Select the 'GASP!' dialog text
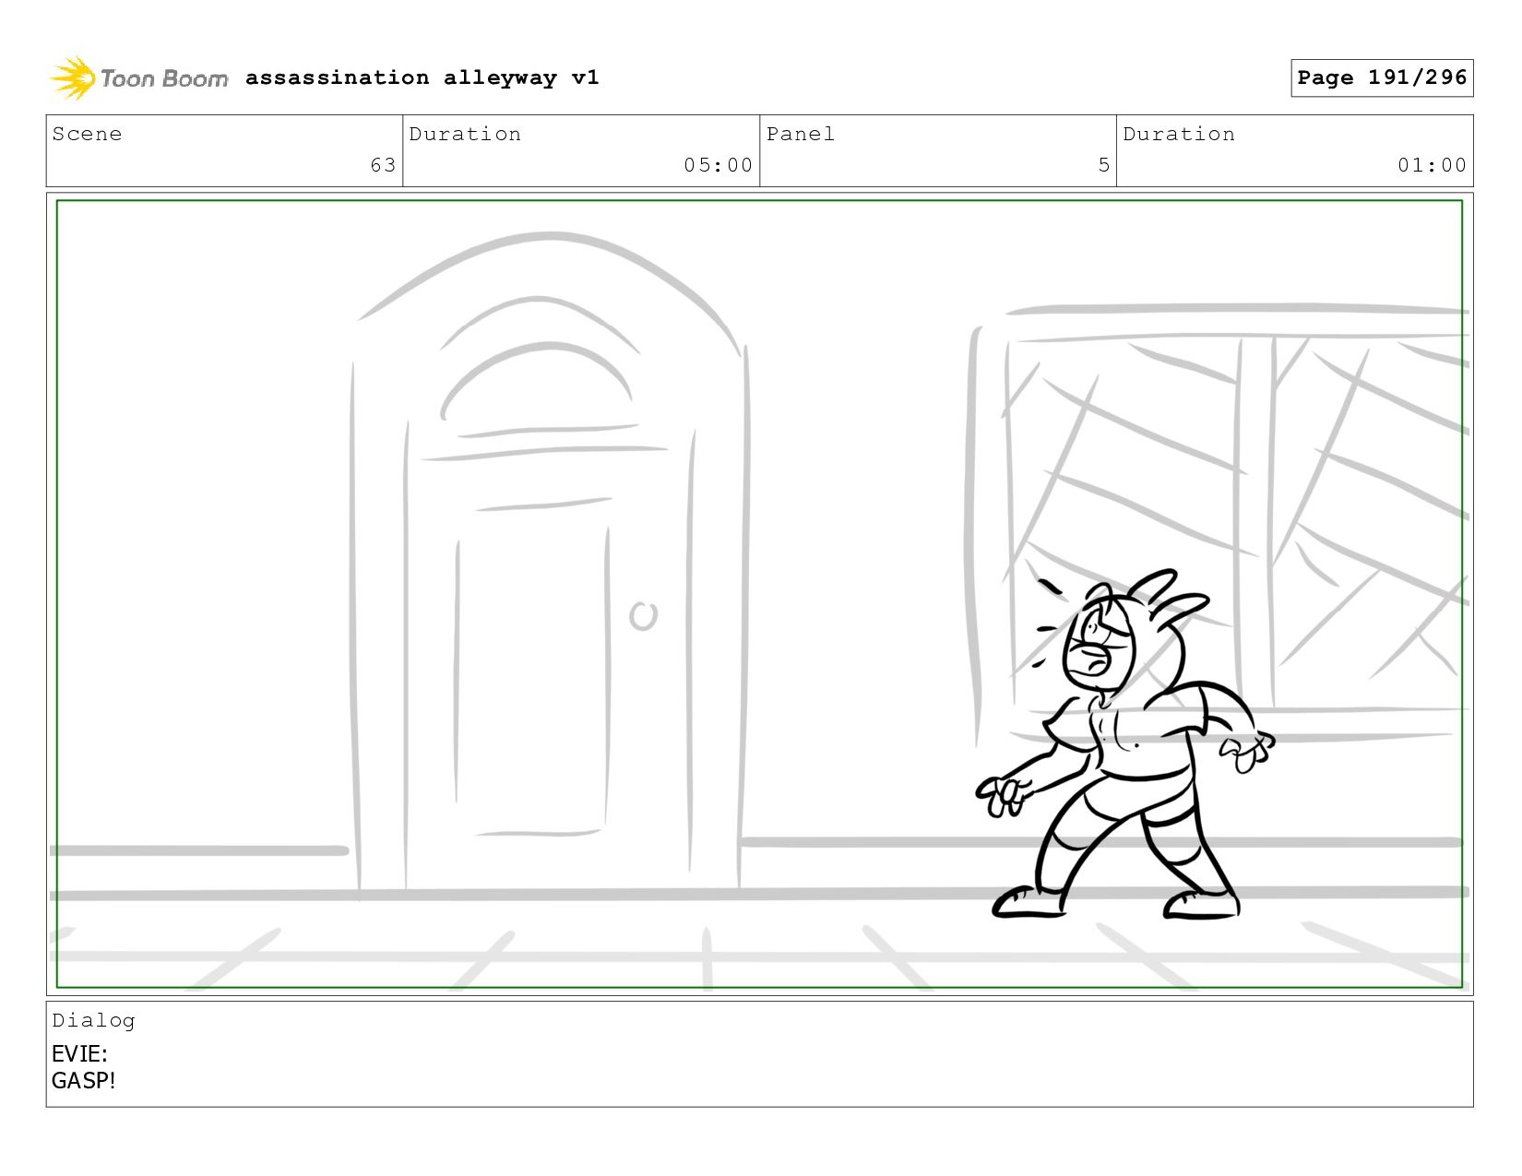This screenshot has height=1176, width=1522. (x=83, y=1080)
